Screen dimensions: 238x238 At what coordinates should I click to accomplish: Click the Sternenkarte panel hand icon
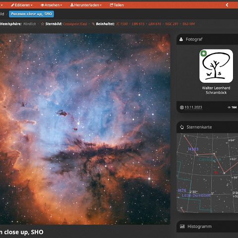(x=182, y=127)
